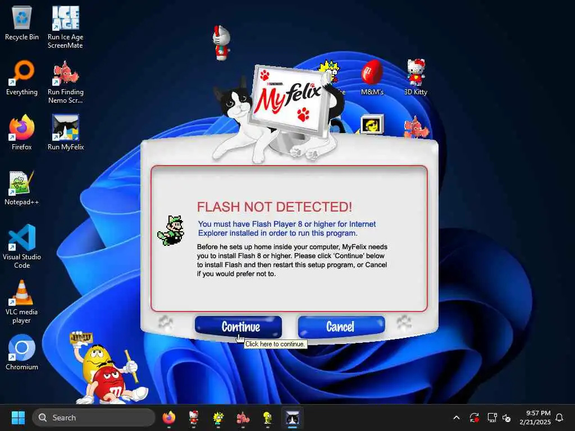Select the Run Ice Age ScreenMate shortcut
The image size is (575, 431).
tap(65, 27)
